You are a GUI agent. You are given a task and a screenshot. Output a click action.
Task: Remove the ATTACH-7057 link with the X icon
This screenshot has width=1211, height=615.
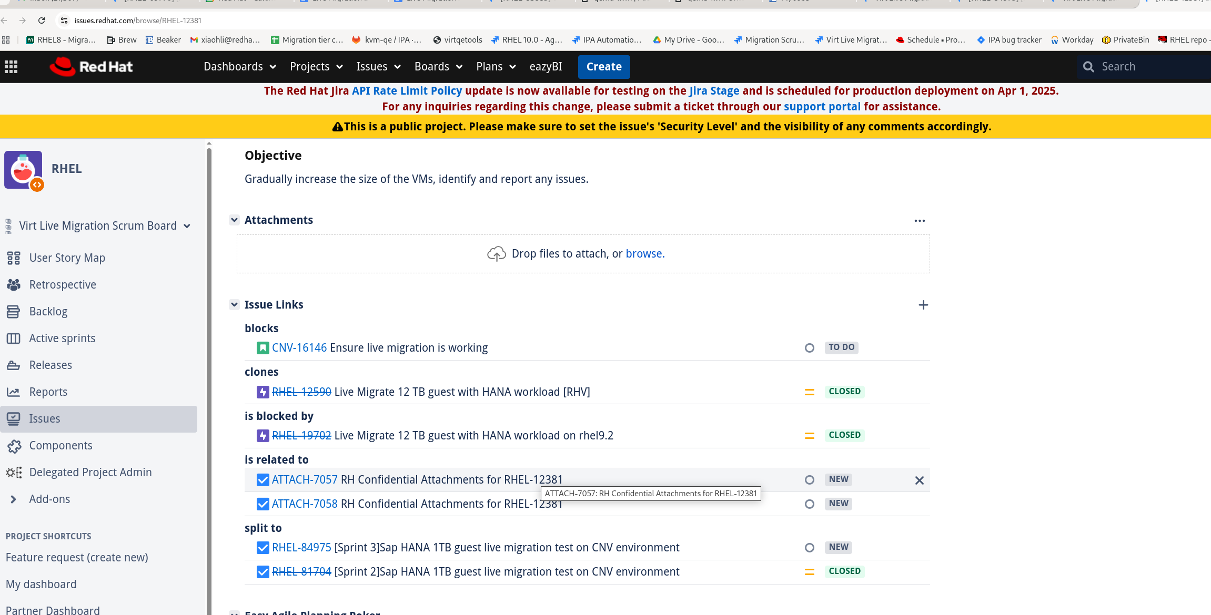pyautogui.click(x=919, y=480)
